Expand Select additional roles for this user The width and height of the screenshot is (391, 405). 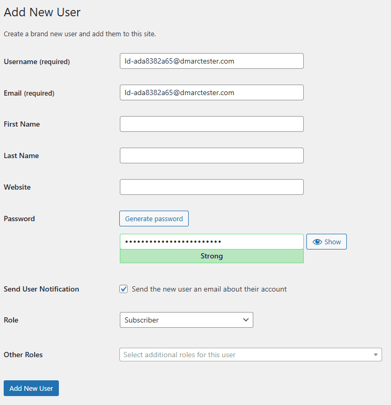pyautogui.click(x=250, y=355)
